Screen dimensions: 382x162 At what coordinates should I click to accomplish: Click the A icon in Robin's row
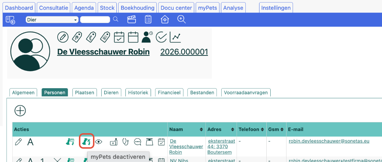coord(30,142)
